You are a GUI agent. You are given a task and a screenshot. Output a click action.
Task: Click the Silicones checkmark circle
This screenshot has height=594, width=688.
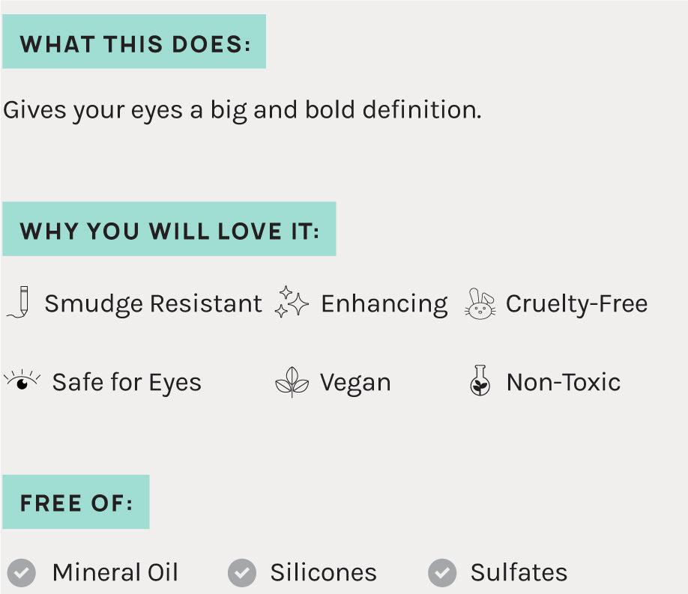(x=241, y=573)
